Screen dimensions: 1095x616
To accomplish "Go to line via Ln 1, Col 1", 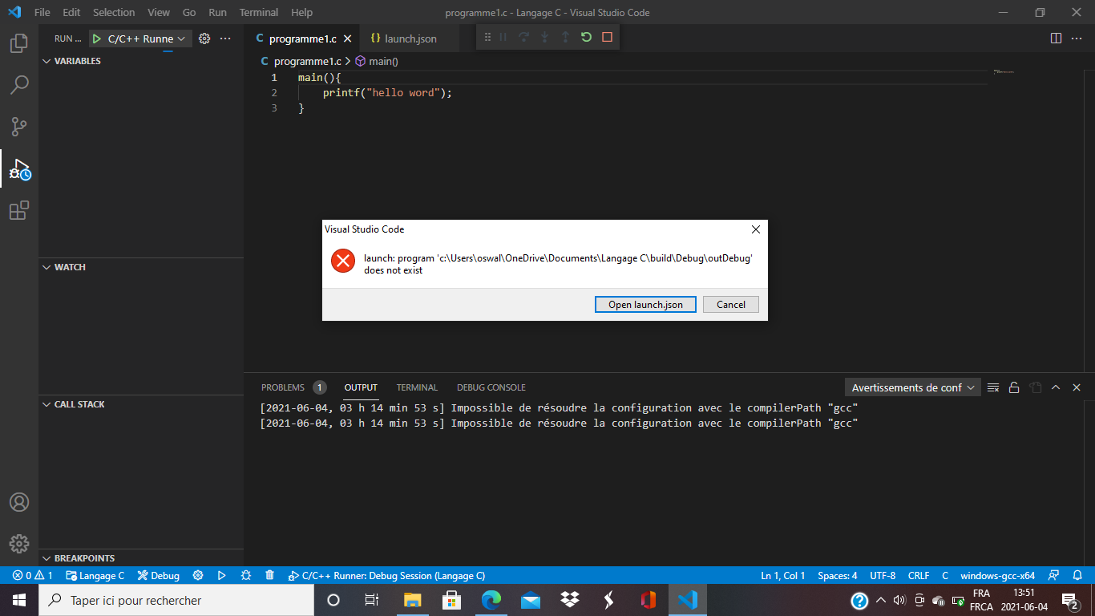I will point(783,576).
